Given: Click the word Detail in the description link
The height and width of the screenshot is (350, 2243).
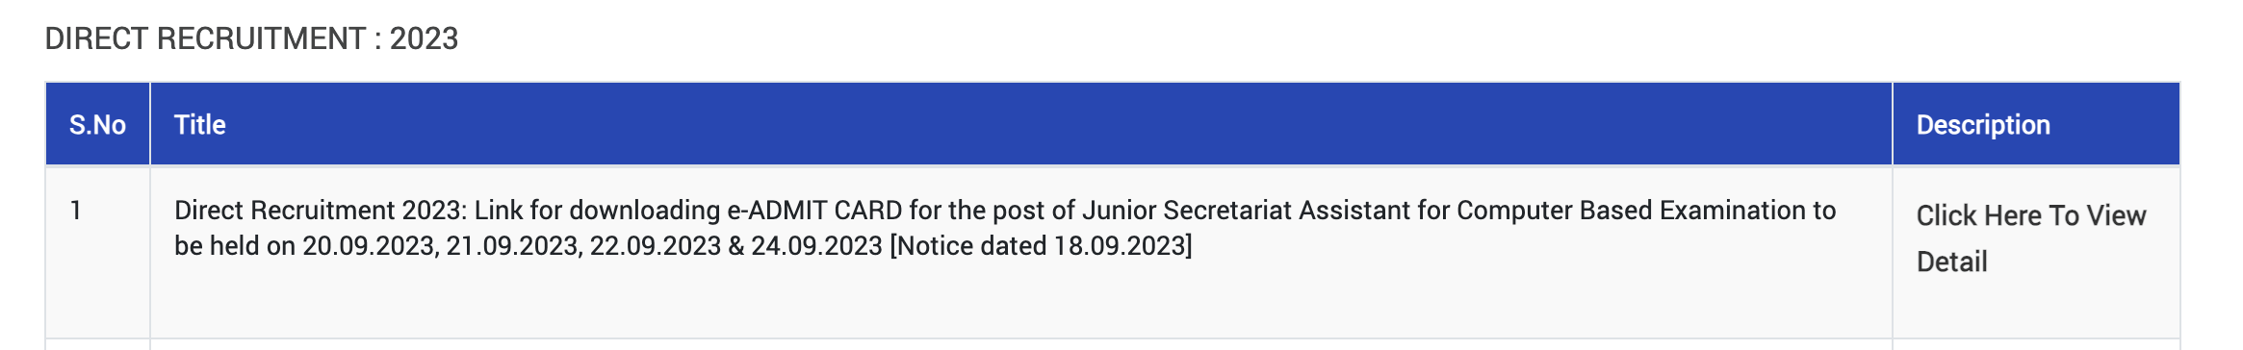Looking at the screenshot, I should [1951, 262].
